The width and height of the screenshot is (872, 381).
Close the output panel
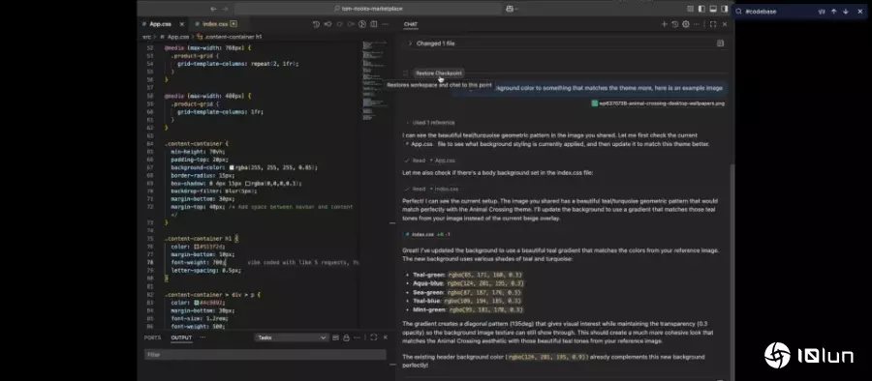pos(385,337)
